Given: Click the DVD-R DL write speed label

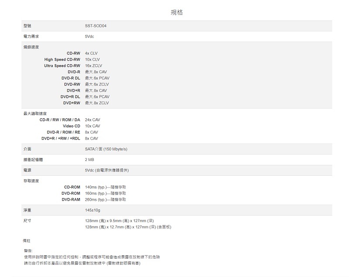Looking at the screenshot, I should click(71, 78).
